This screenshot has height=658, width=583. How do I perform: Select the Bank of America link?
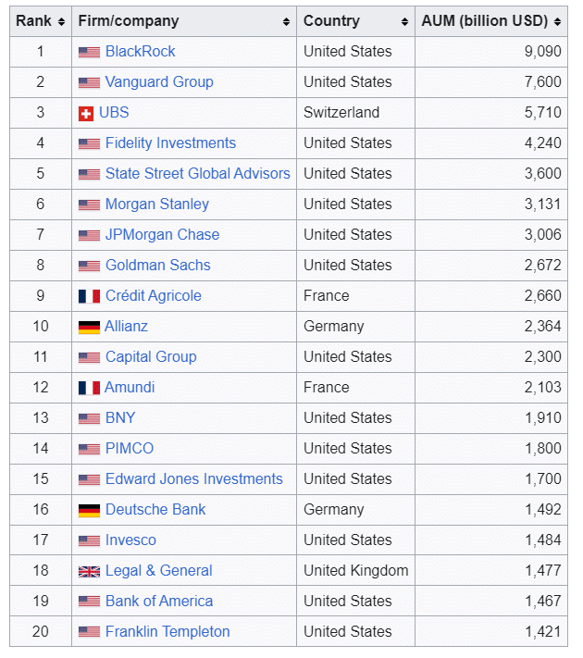click(x=159, y=602)
